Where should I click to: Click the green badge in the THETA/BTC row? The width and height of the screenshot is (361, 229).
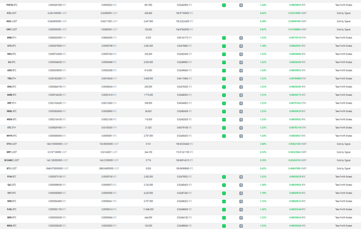tap(224, 5)
